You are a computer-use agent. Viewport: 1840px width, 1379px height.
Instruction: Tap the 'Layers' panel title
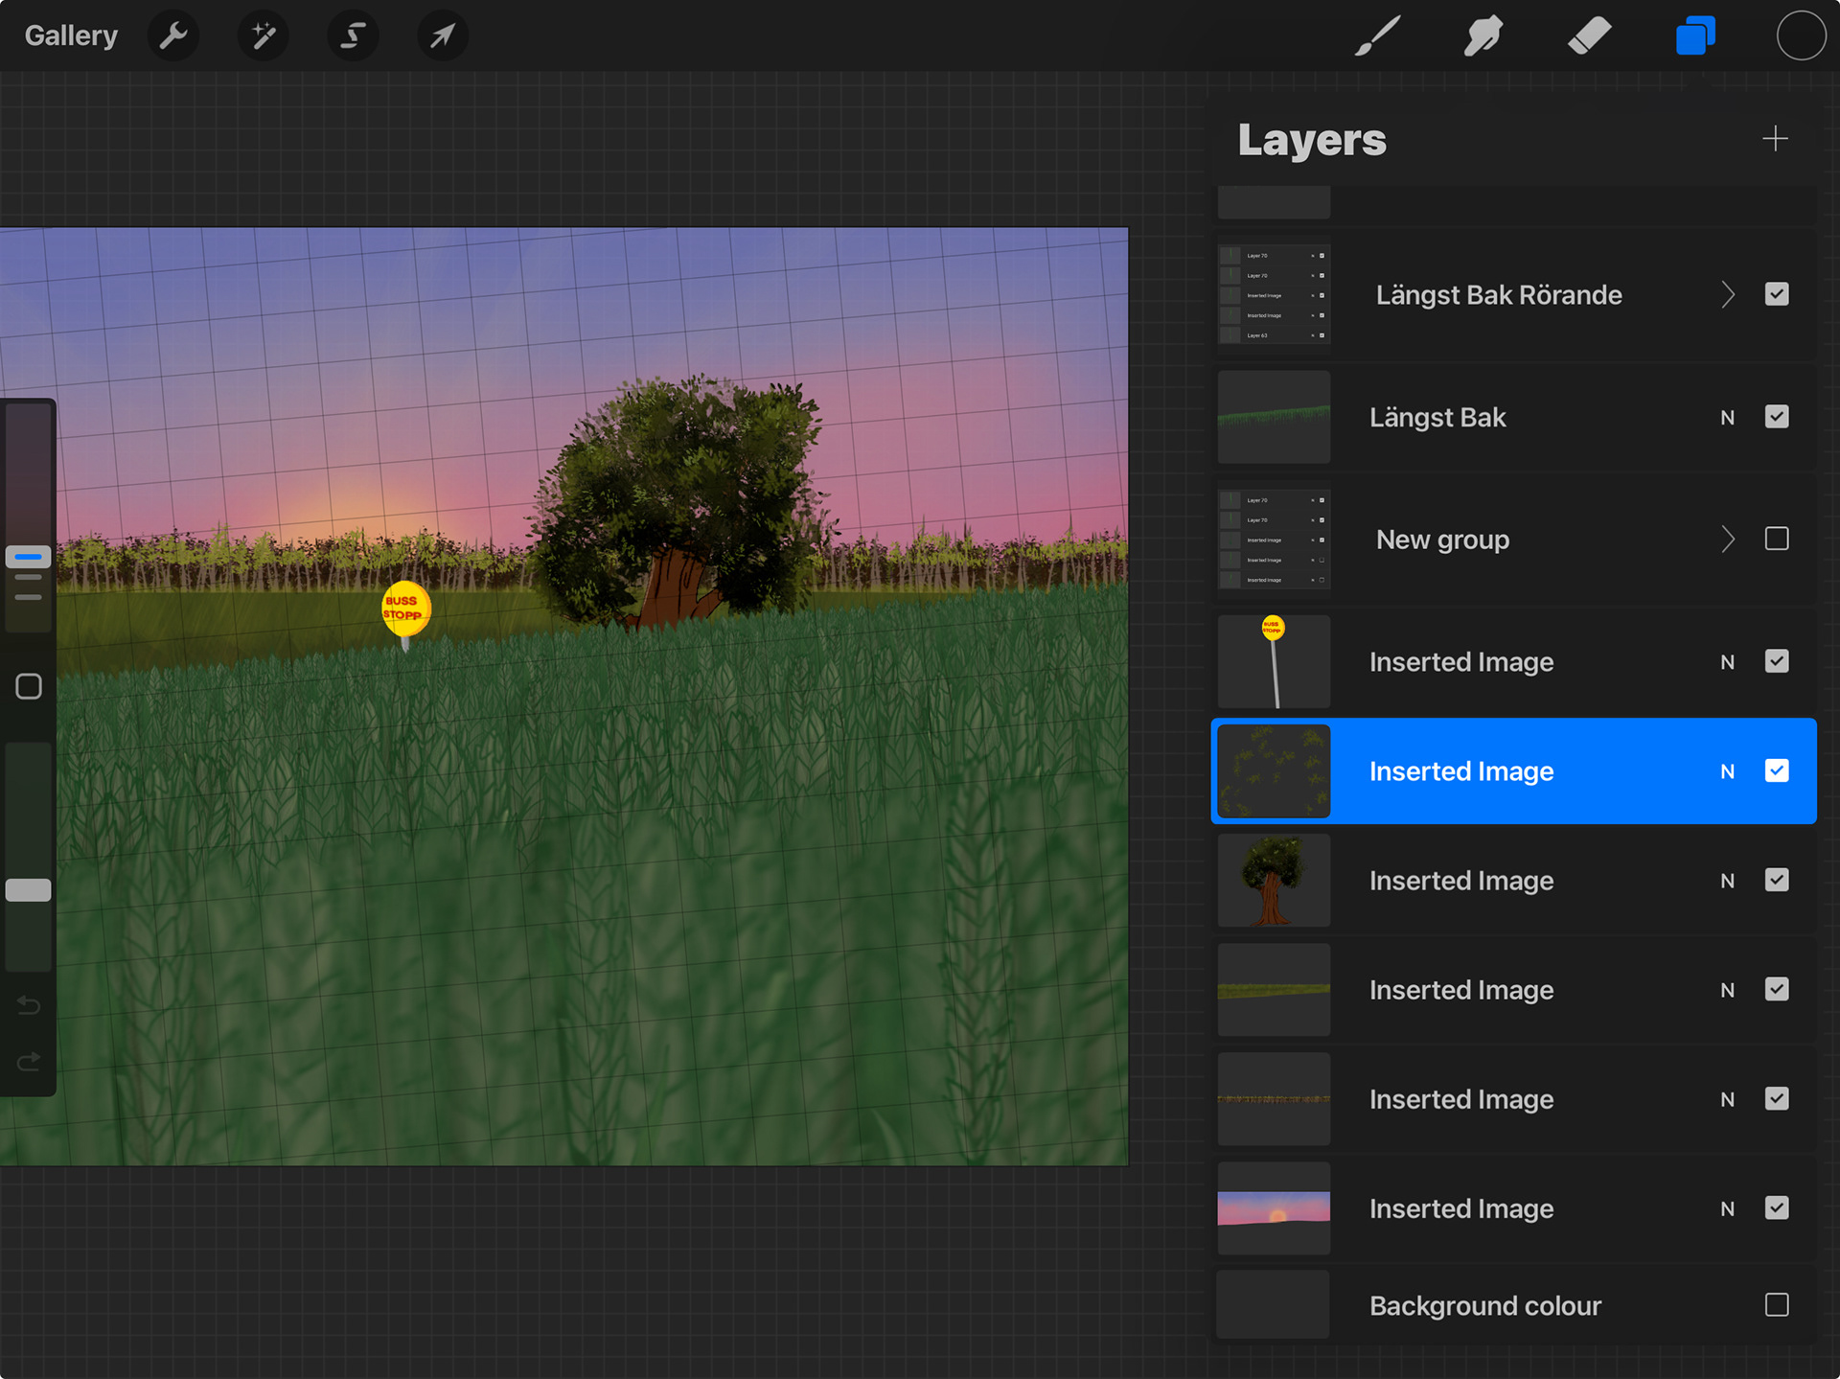[1312, 140]
